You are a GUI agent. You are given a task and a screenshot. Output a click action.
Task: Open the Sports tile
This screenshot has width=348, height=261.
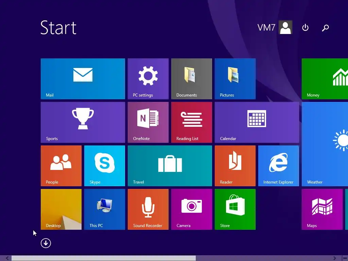click(83, 122)
